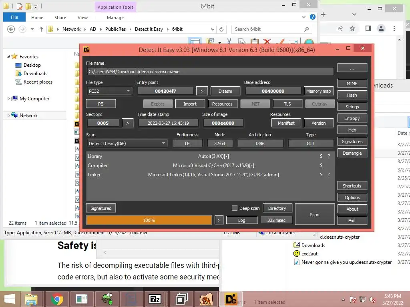Click the AutoIt(3.XX) library result row

210,156
